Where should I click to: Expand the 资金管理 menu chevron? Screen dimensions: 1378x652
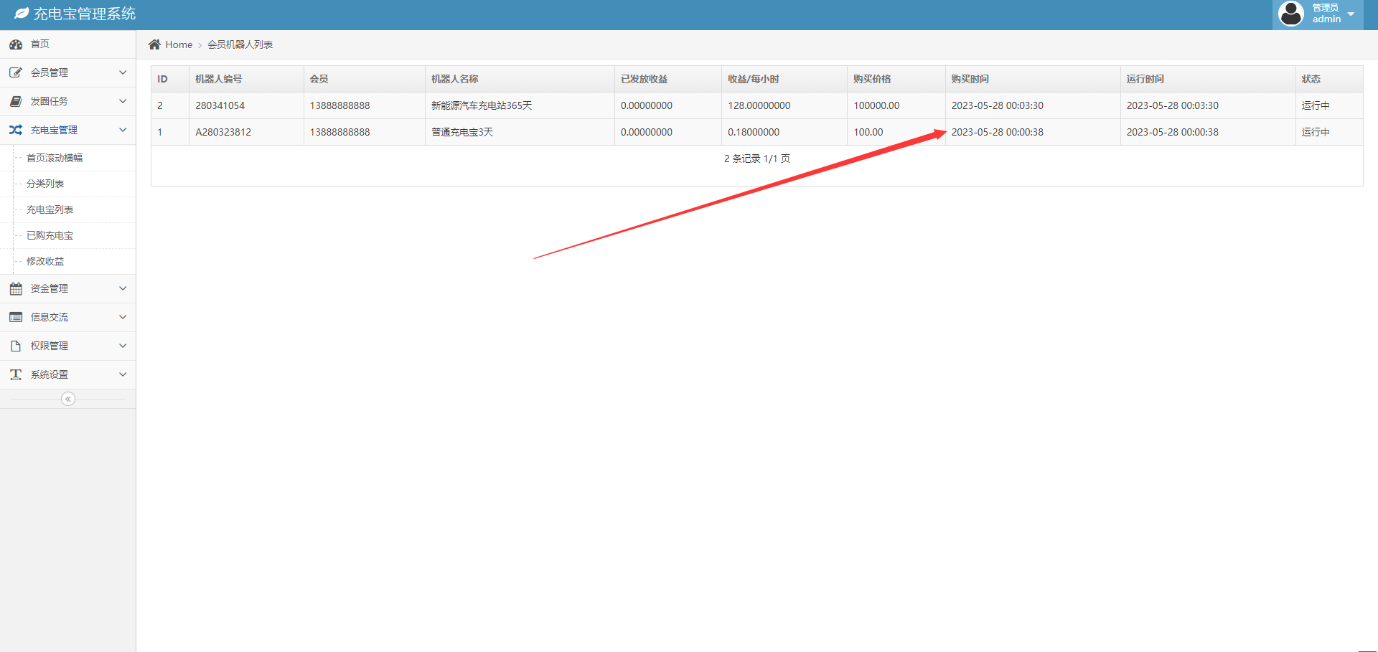click(x=123, y=288)
